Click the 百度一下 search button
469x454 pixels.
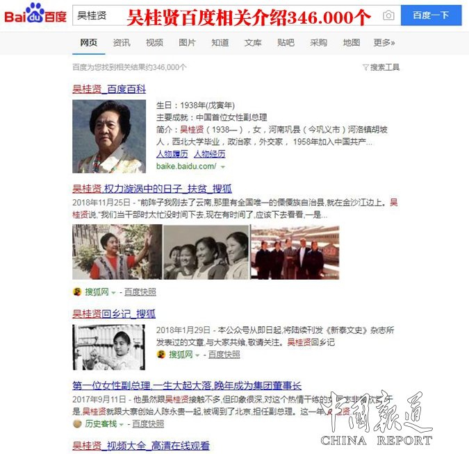[x=431, y=15]
